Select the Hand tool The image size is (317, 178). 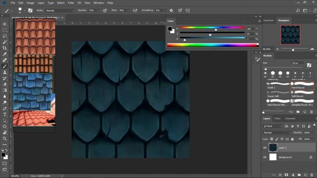4,133
